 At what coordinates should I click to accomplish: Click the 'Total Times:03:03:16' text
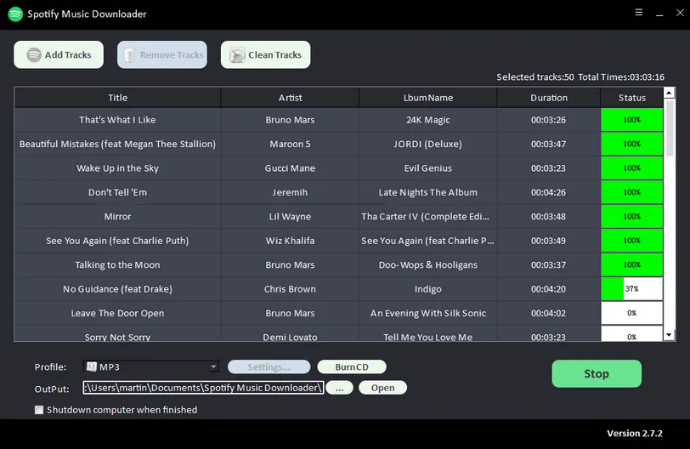pyautogui.click(x=621, y=77)
